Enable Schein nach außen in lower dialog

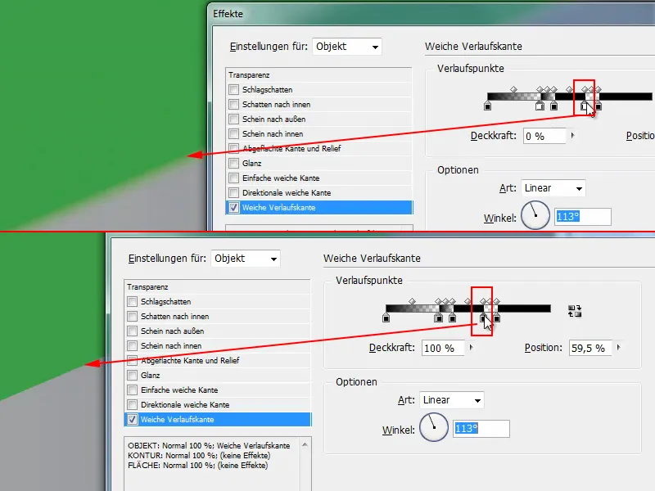click(x=133, y=331)
